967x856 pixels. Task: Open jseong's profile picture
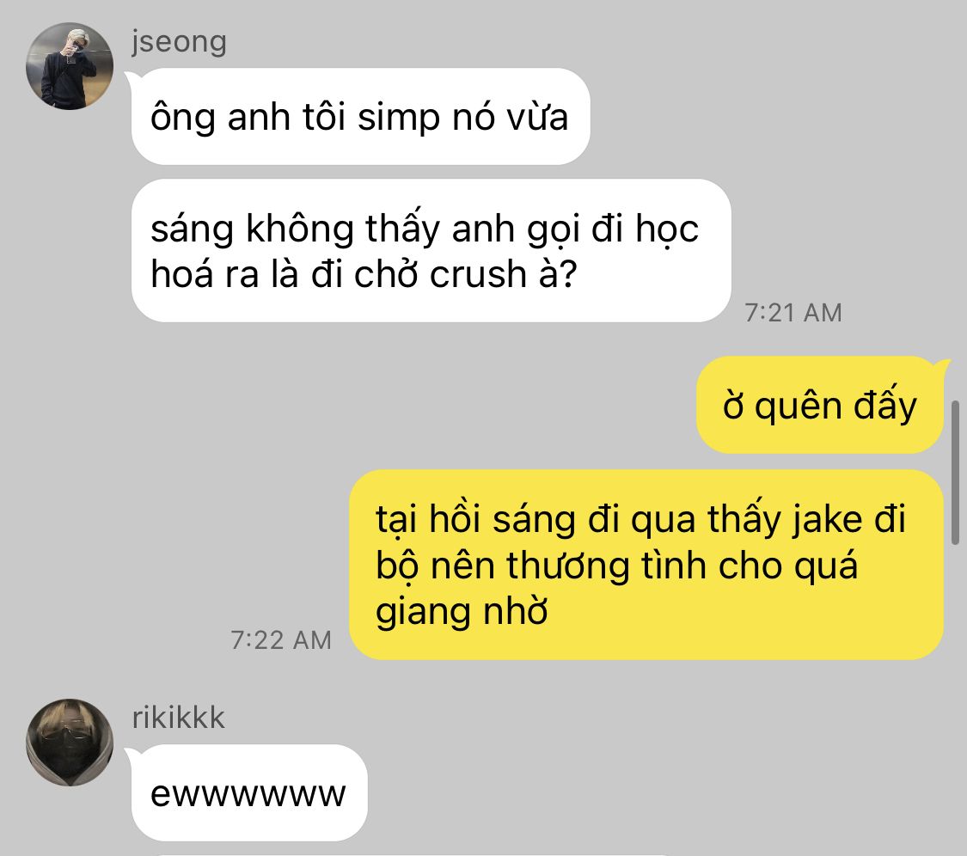(70, 66)
